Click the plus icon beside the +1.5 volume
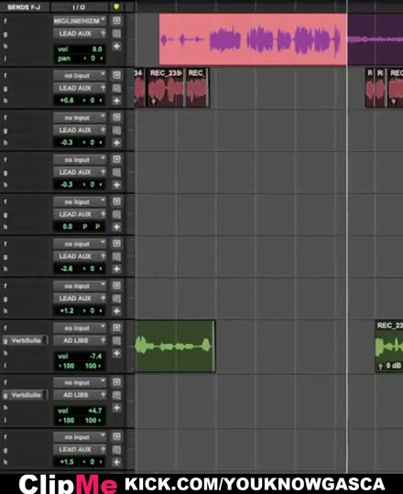Image resolution: width=403 pixels, height=494 pixels. 116,462
